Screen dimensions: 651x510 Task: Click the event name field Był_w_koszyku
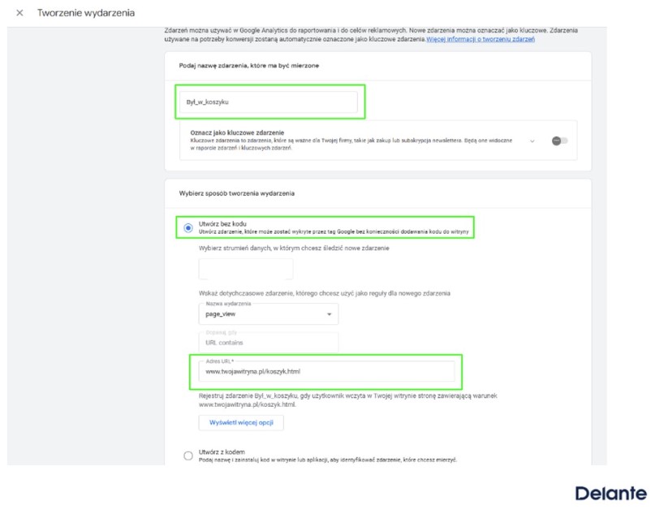(268, 102)
